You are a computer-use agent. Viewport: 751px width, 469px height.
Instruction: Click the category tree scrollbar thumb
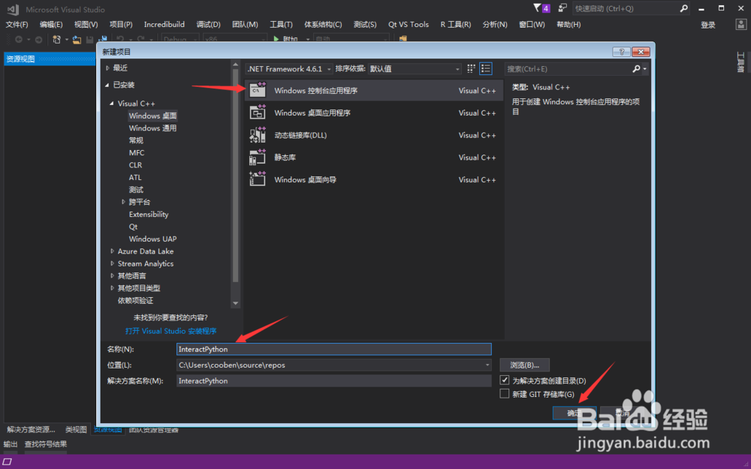pos(235,176)
